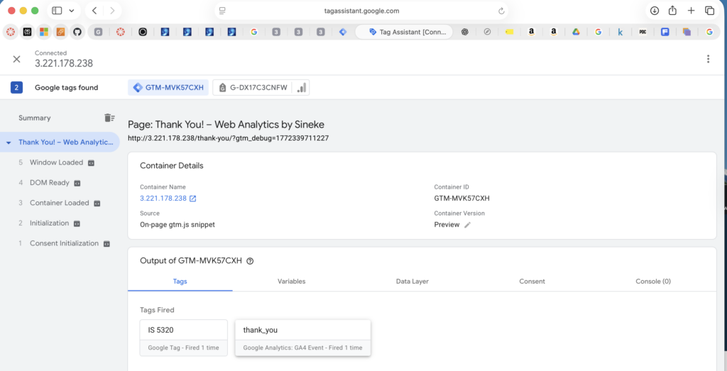
Task: Click the Safari reload page icon
Action: (x=502, y=11)
